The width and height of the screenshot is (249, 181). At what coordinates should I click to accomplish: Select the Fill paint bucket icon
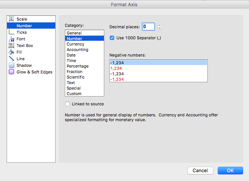click(x=11, y=52)
